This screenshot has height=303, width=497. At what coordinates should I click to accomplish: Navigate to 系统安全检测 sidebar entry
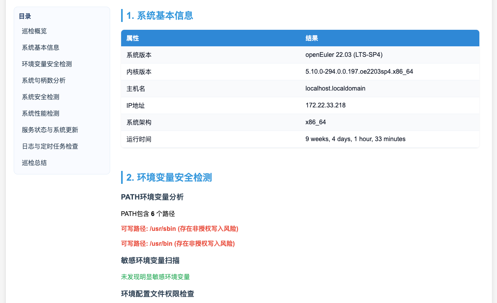click(41, 97)
